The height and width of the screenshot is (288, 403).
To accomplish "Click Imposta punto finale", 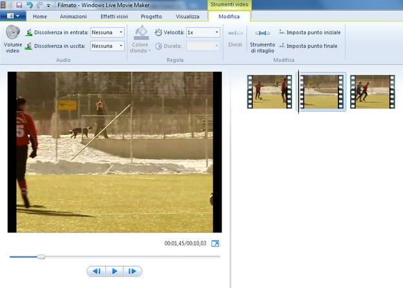I will point(308,46).
